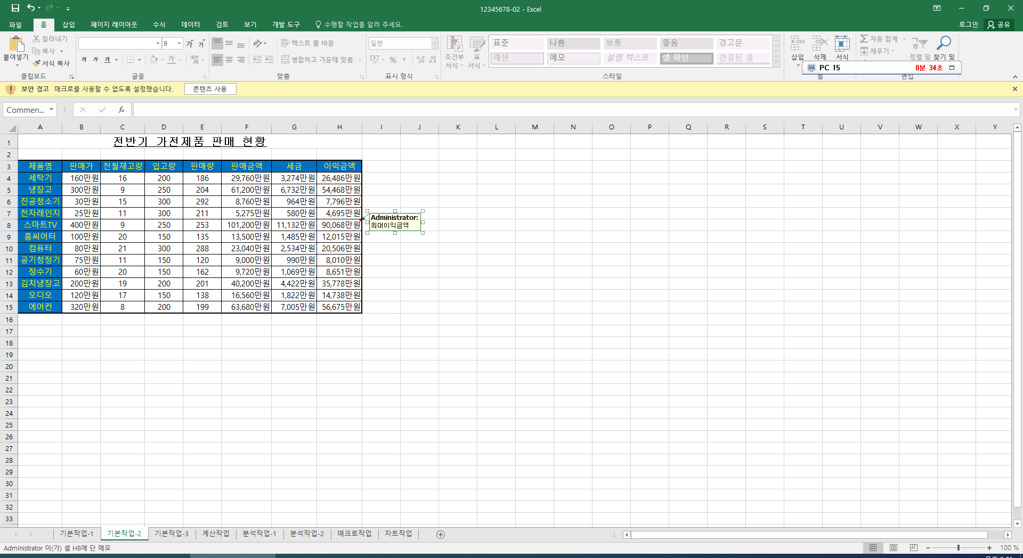Switch to Page Layout view in status bar
Screen dimensions: 1023x558
[x=894, y=547]
